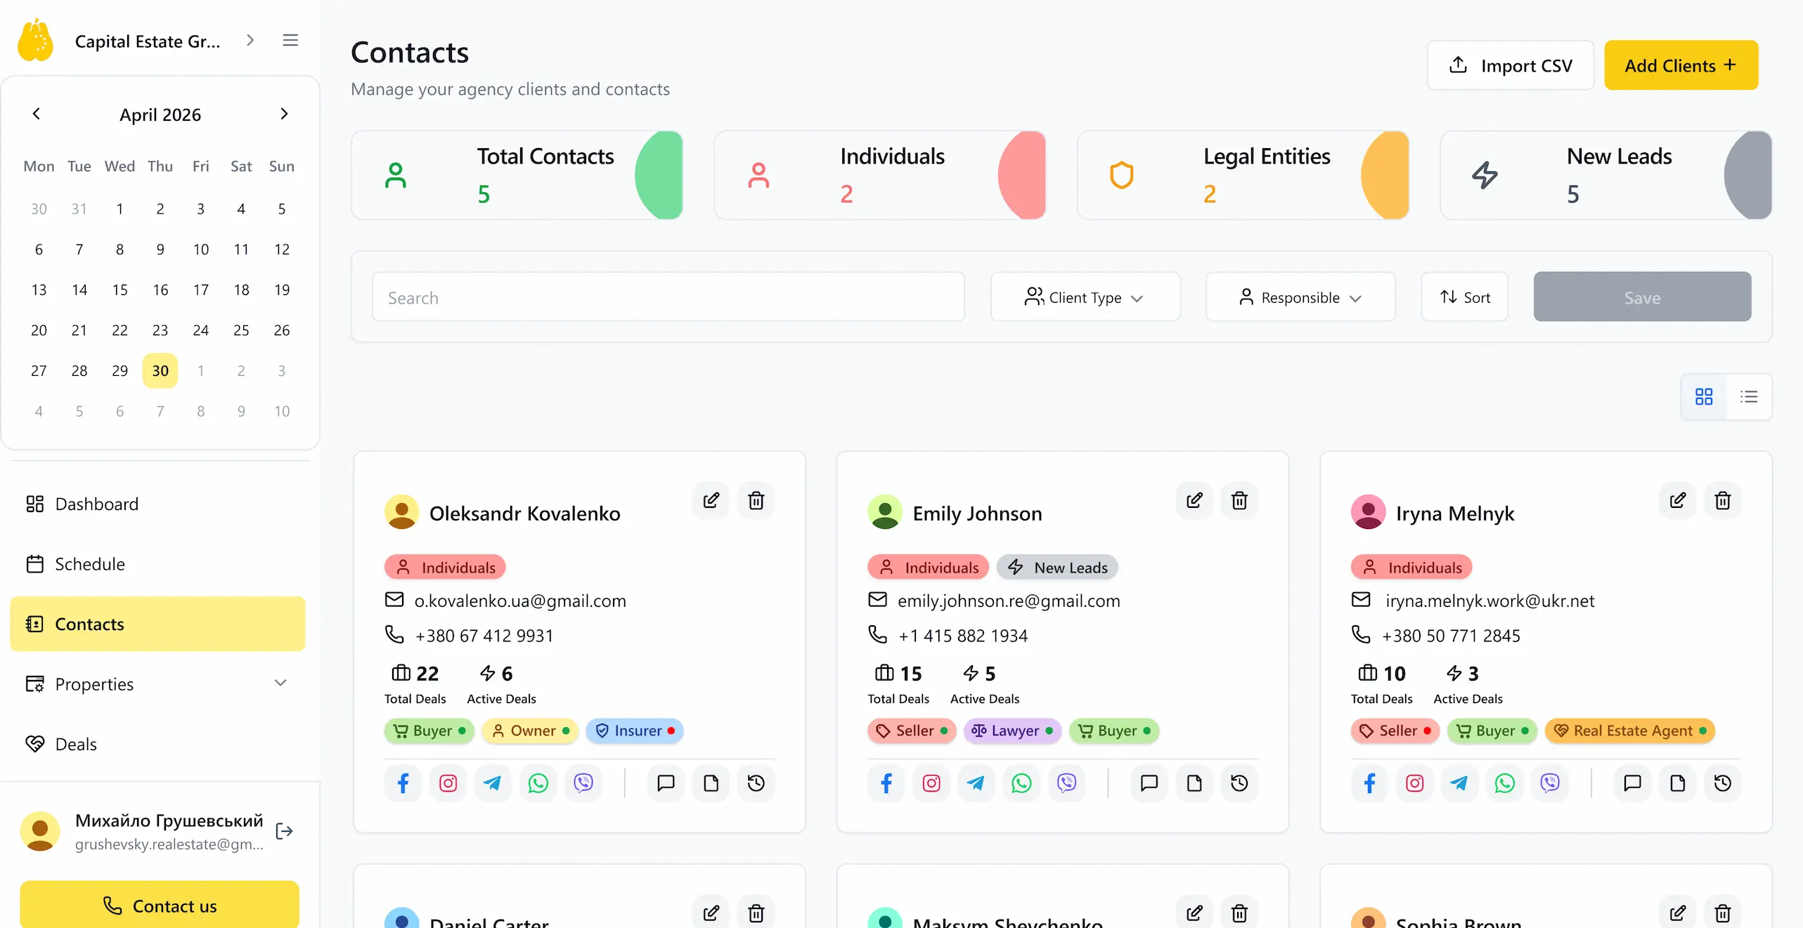Open documents for Oleksandr Kovalenko
The image size is (1803, 928).
pos(711,783)
